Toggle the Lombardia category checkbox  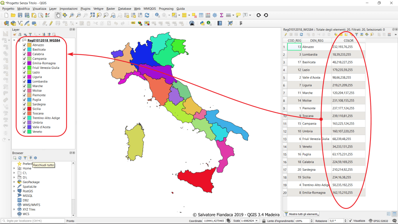(24, 82)
